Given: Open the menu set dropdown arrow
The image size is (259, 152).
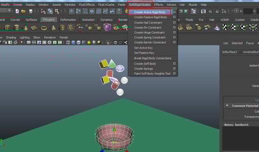Looking at the screenshot, I should click(9, 11).
